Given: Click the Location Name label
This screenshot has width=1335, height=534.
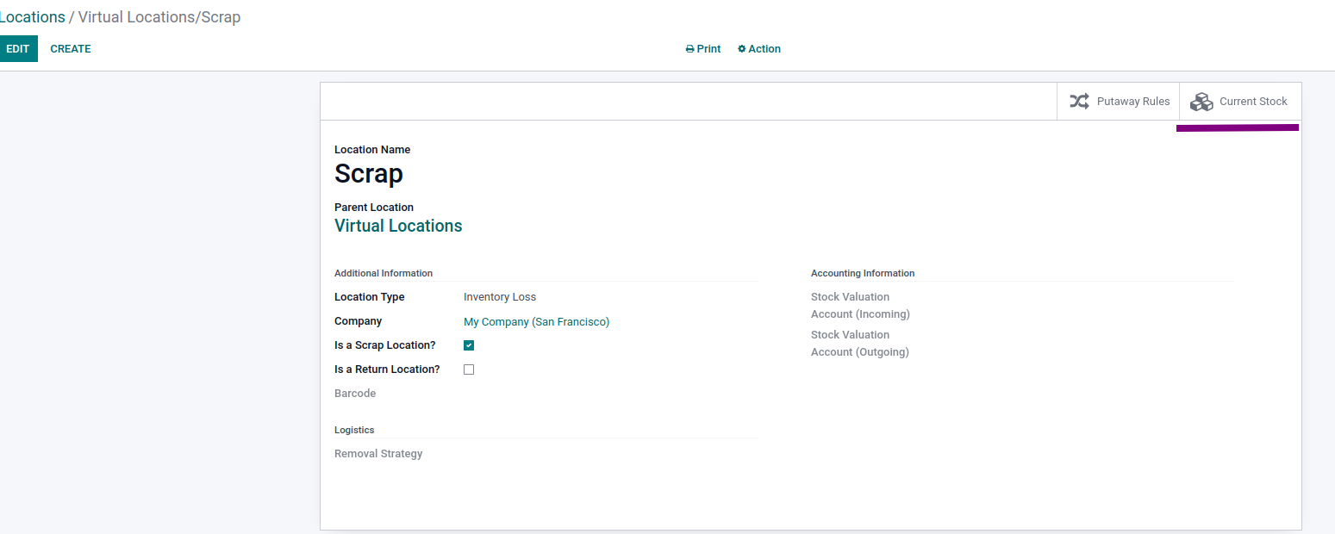Looking at the screenshot, I should point(372,150).
